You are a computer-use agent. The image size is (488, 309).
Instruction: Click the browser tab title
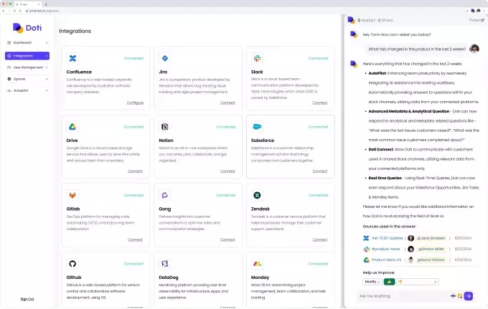click(x=24, y=4)
